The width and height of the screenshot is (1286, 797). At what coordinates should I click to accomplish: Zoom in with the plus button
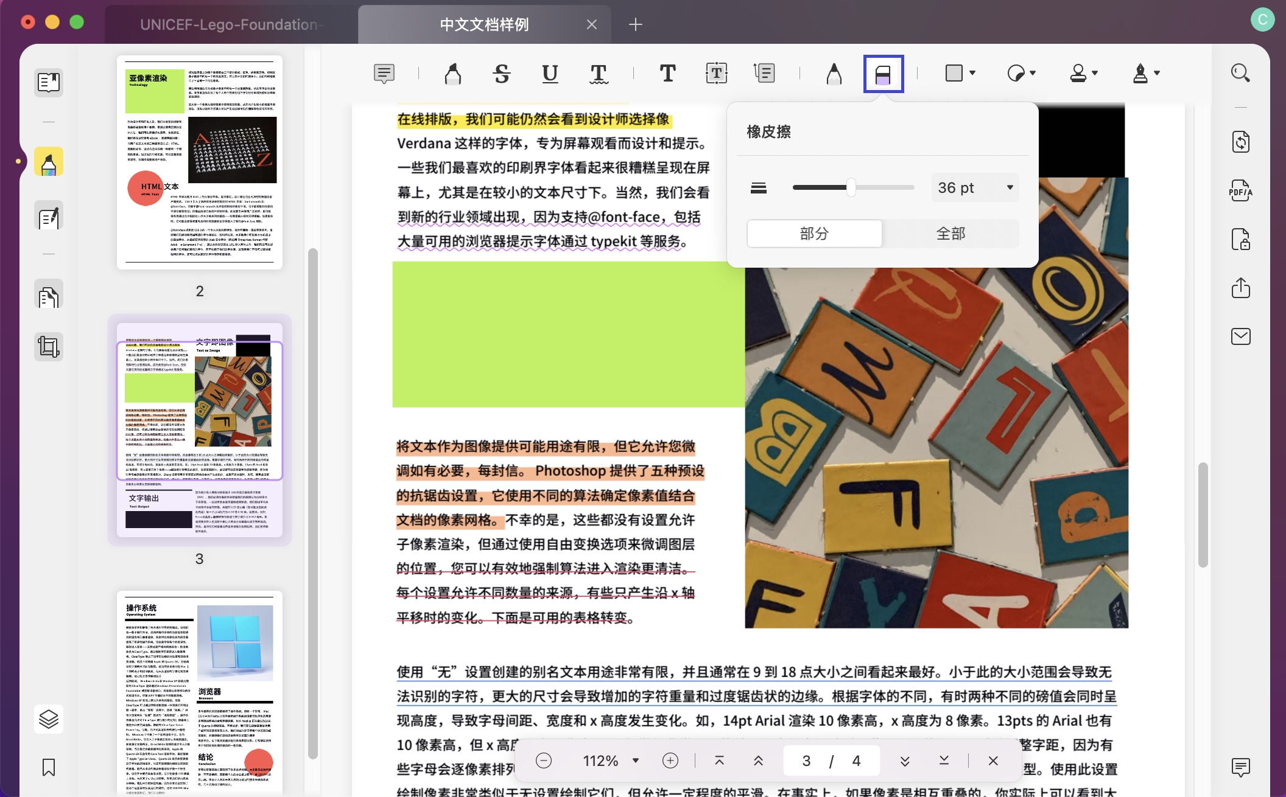(670, 760)
